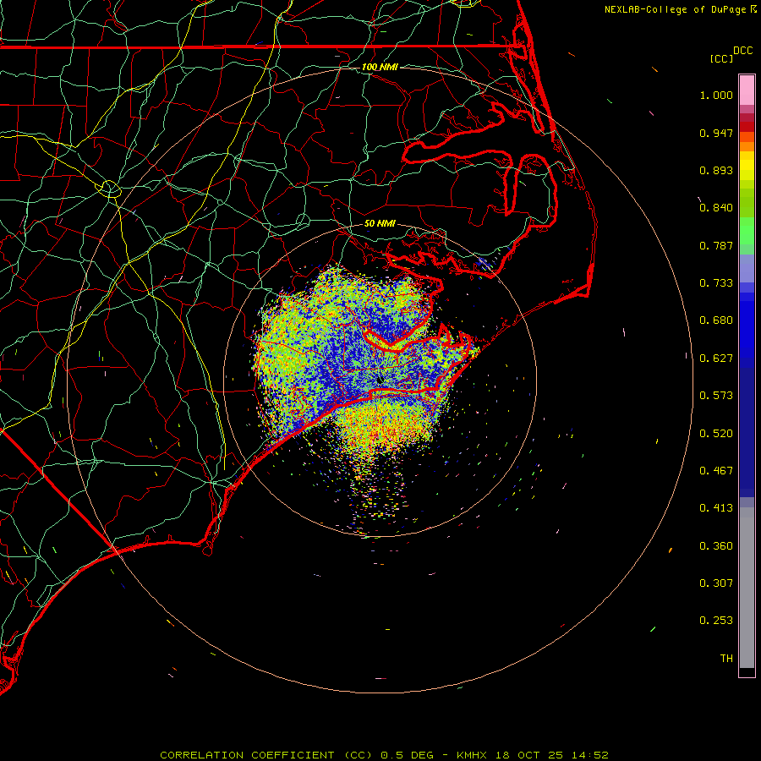Image resolution: width=761 pixels, height=761 pixels.
Task: Select the 0.680 color scale value
Action: coord(716,320)
